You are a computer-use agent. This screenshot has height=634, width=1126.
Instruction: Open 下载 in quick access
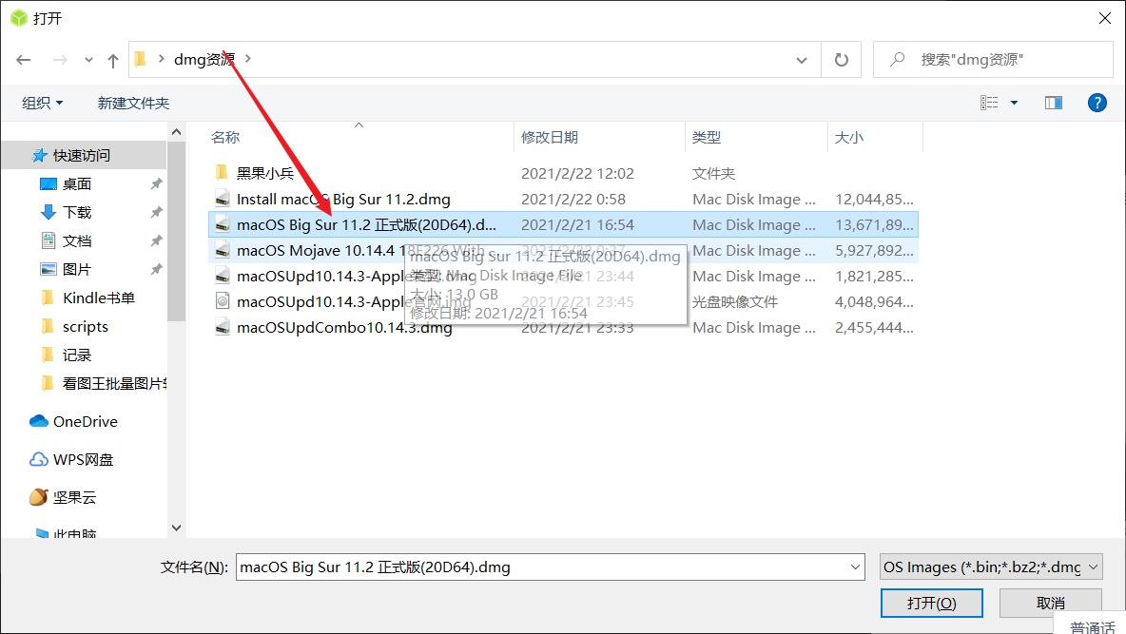[76, 213]
